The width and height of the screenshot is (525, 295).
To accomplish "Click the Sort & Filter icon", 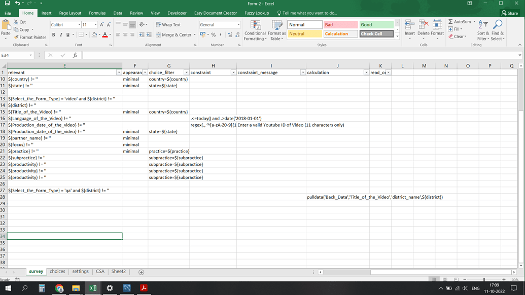I will click(x=484, y=30).
